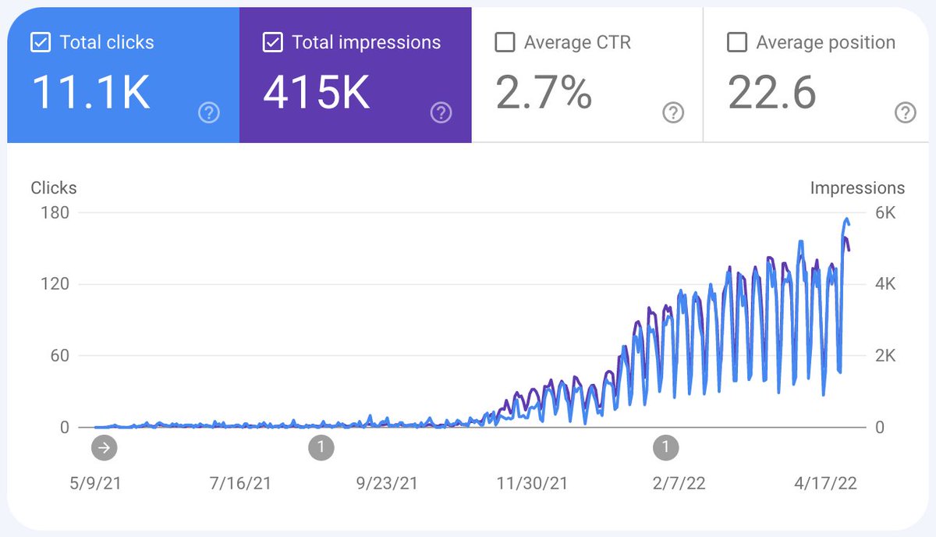This screenshot has height=537, width=936.
Task: Uncheck the Total impressions checkbox
Action: [x=272, y=42]
